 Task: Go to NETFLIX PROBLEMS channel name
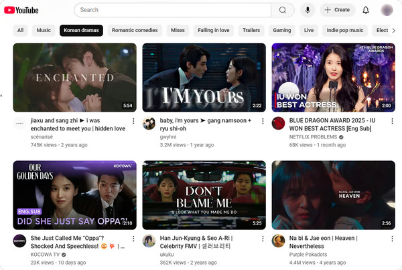[314, 137]
